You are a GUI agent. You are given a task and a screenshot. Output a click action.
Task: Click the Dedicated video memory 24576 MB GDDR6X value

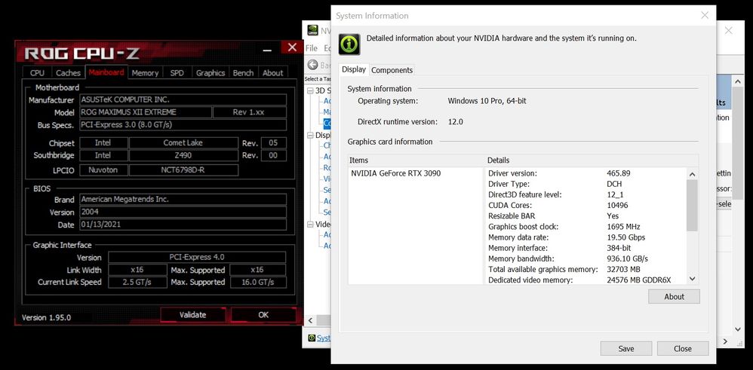(639, 280)
